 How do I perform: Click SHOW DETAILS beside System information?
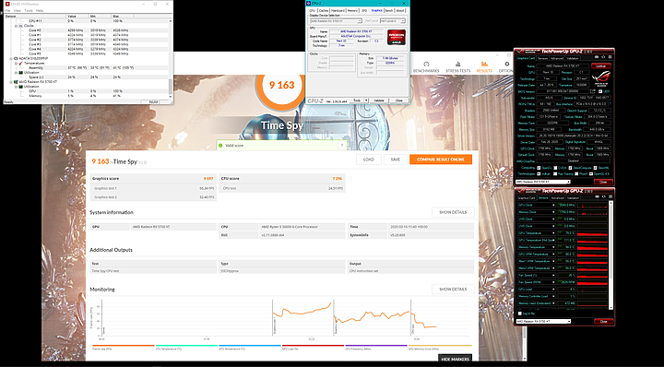click(x=453, y=212)
